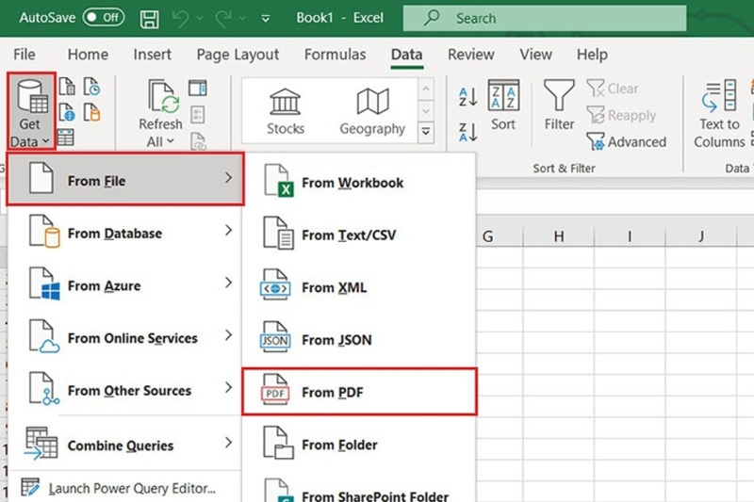754x502 pixels.
Task: Click the From Web ribbon icon
Action: point(67,113)
